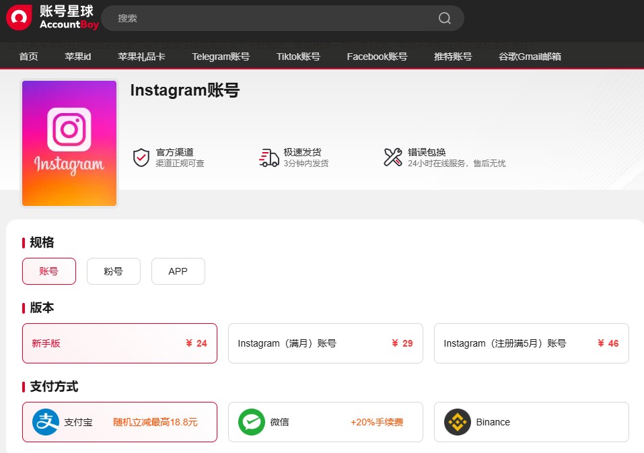Click the WeChat green logo icon

coord(252,422)
